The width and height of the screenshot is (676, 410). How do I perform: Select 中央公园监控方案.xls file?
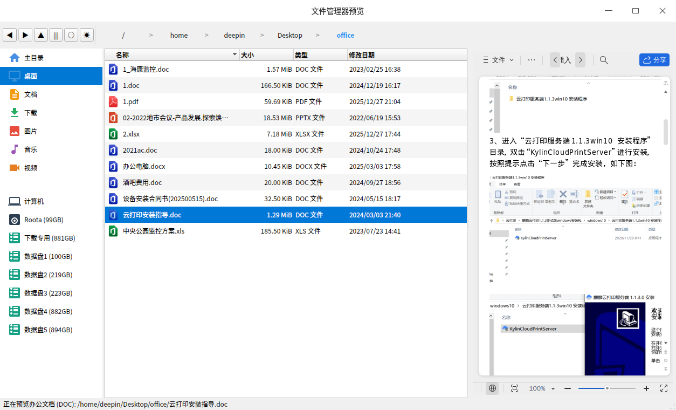(x=286, y=231)
